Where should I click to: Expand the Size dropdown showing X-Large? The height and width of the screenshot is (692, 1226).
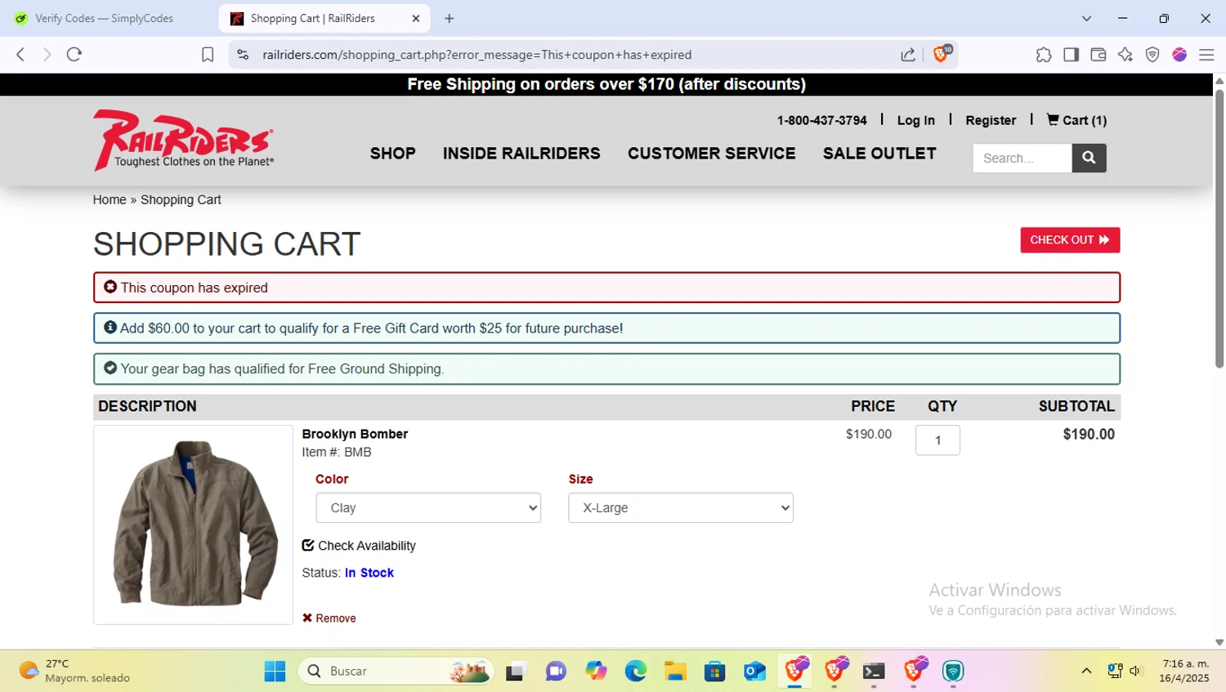pos(681,507)
